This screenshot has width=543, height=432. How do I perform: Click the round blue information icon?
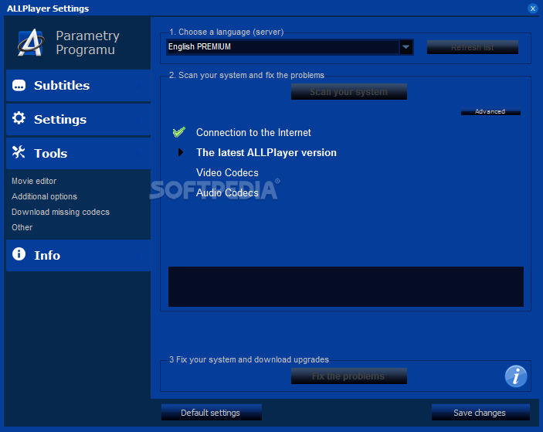516,376
